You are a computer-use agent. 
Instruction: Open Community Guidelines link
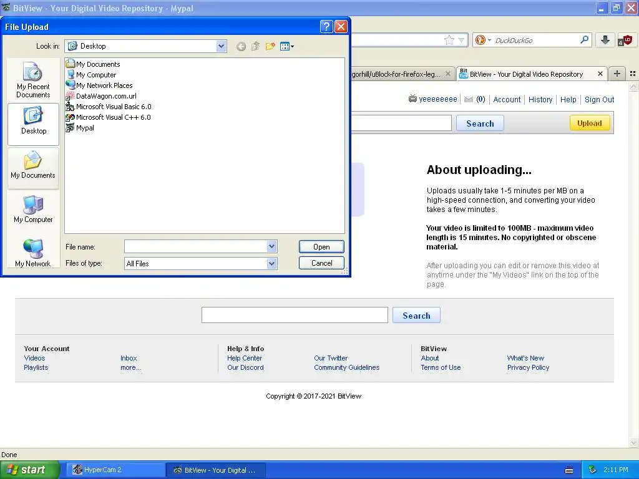[346, 367]
